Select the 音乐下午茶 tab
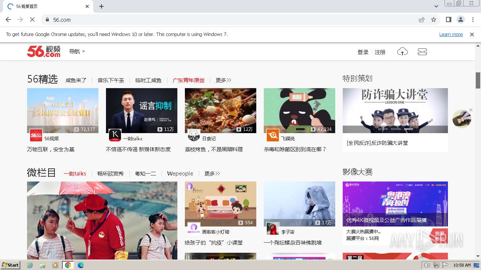 [x=111, y=80]
